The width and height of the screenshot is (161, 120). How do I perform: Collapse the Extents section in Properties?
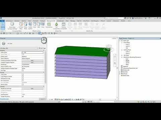44,72
